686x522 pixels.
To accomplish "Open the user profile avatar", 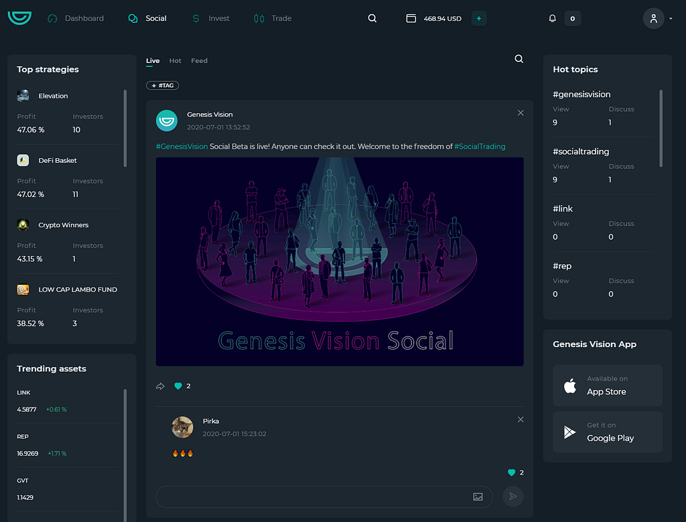I will (x=653, y=18).
